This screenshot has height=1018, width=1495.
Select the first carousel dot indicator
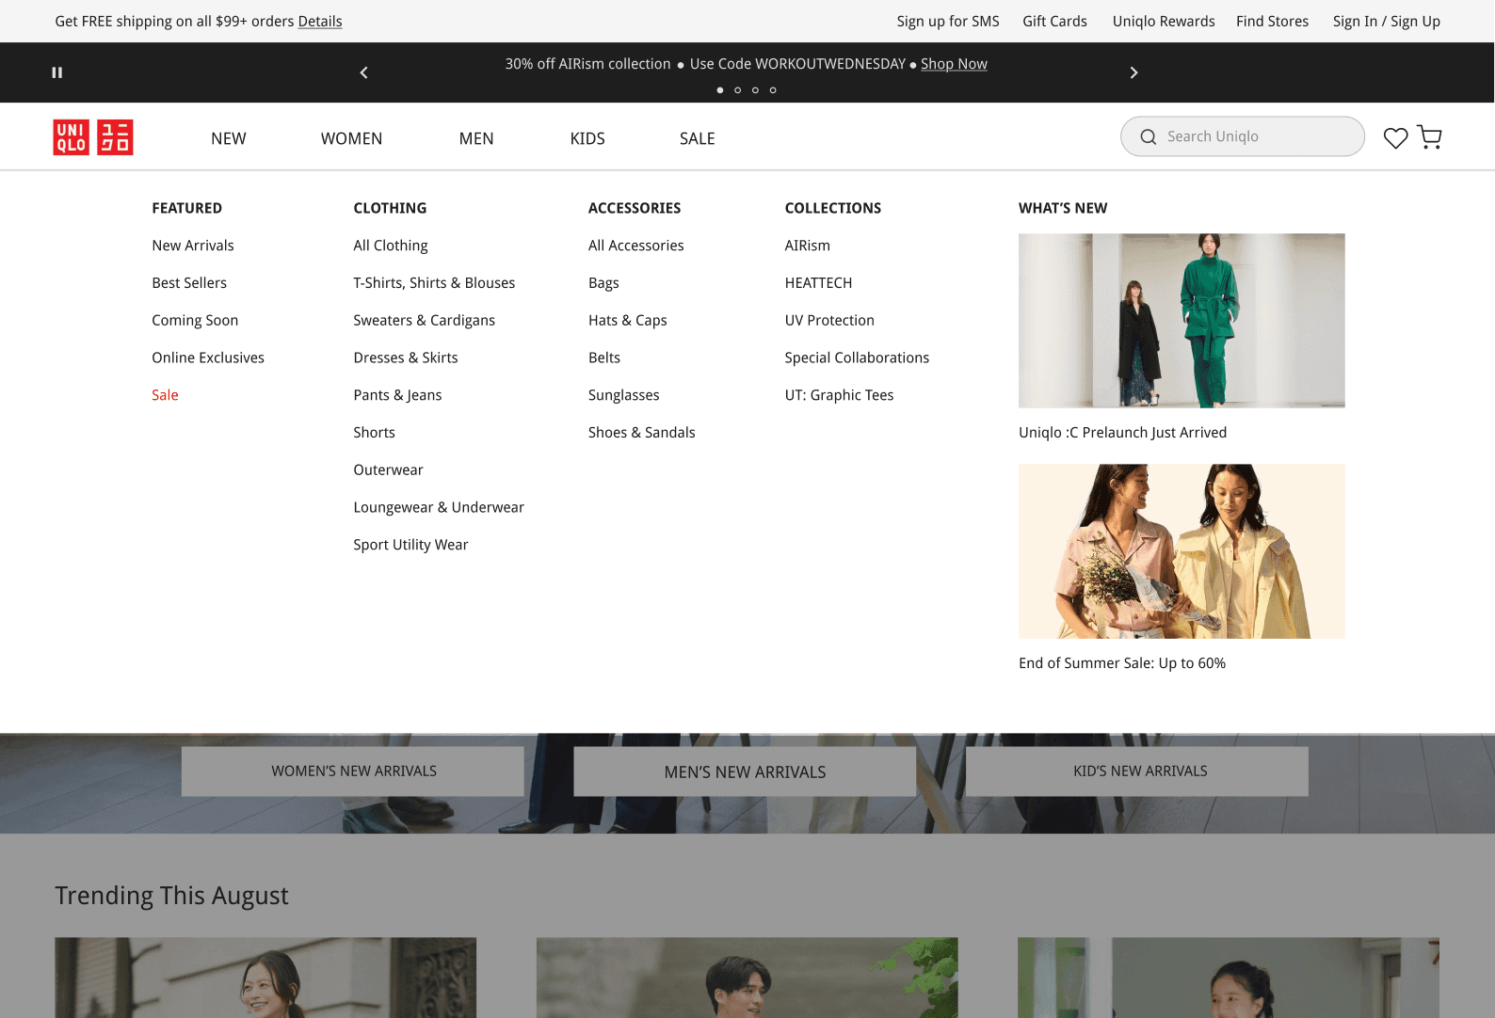coord(720,90)
